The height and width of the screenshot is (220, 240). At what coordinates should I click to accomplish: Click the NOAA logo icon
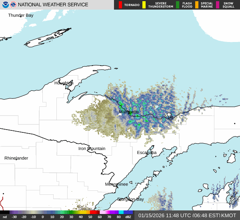tap(4, 5)
